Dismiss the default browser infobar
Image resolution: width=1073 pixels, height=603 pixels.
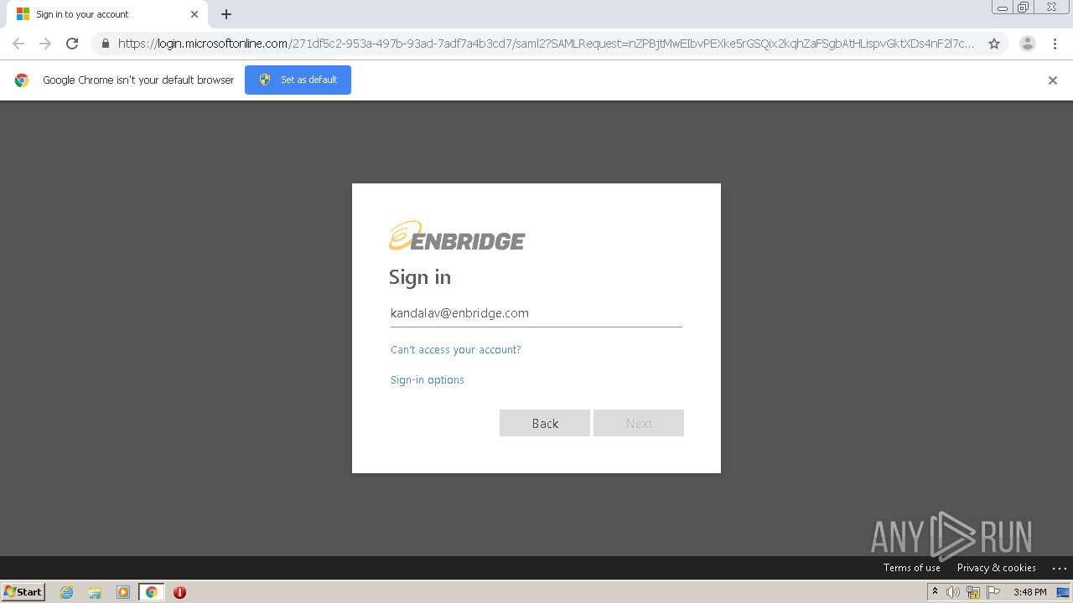tap(1053, 80)
